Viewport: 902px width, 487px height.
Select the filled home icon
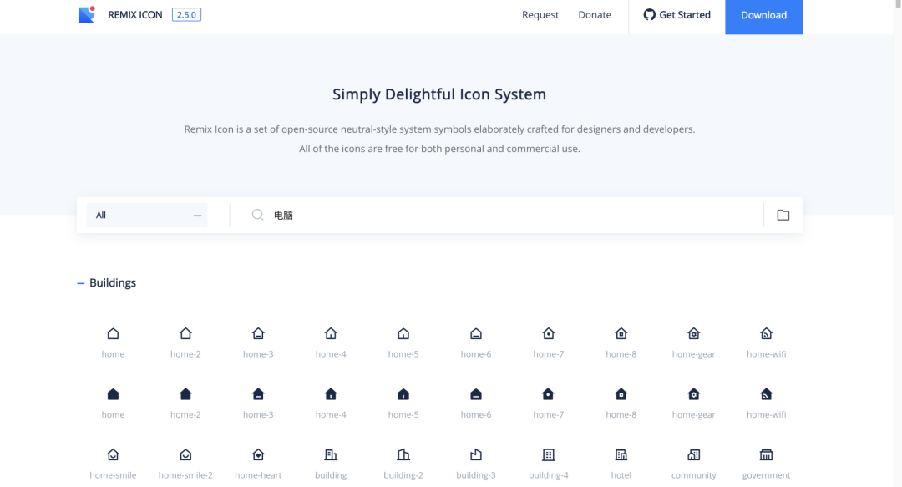113,393
